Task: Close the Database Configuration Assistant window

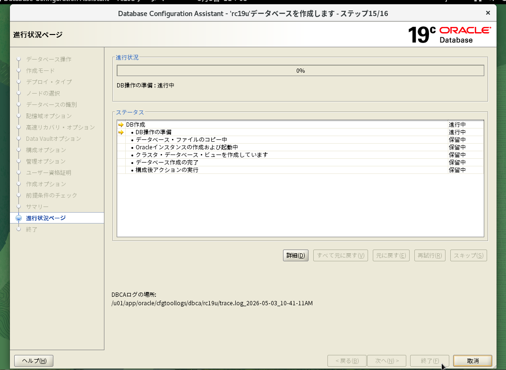Action: coord(488,13)
